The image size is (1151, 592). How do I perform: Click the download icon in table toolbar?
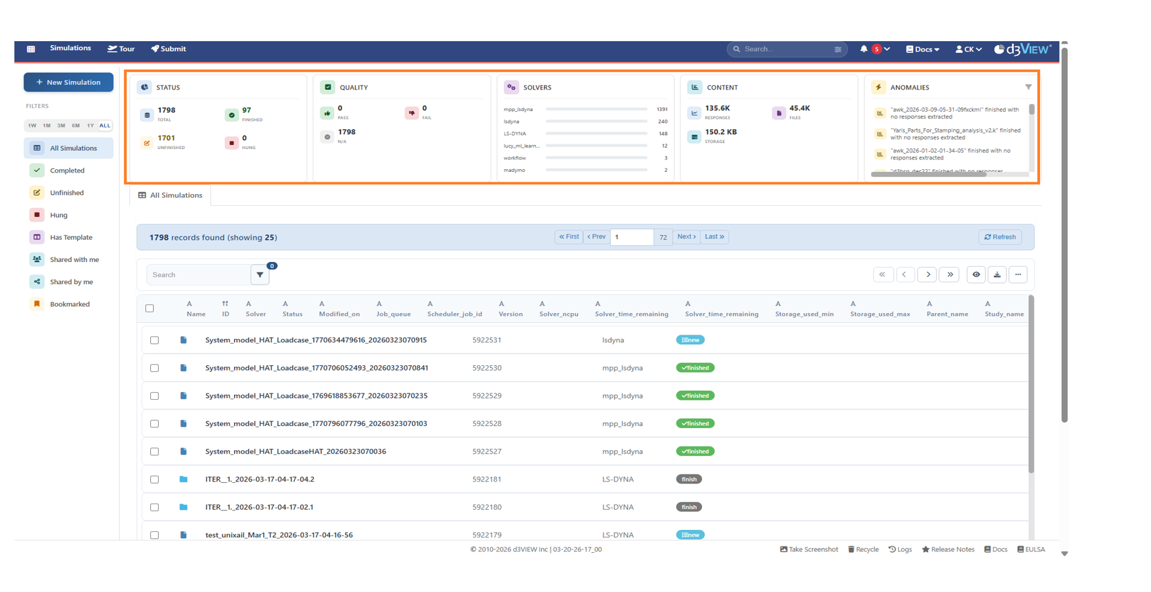(997, 274)
